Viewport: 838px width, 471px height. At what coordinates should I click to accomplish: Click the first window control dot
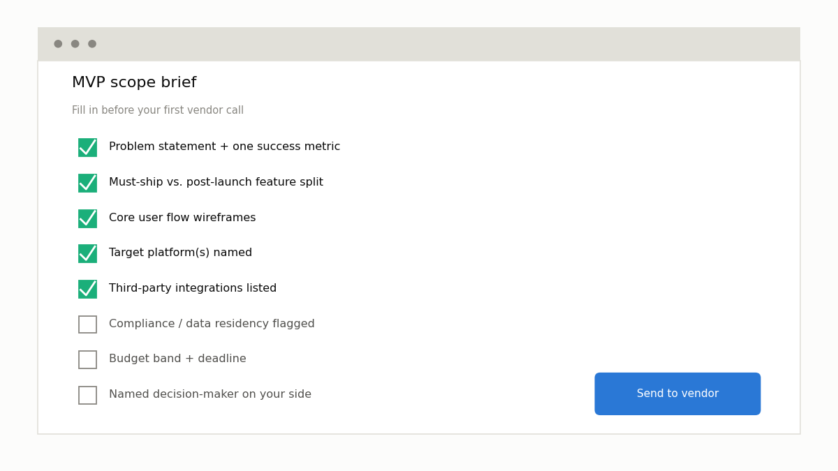pos(58,44)
